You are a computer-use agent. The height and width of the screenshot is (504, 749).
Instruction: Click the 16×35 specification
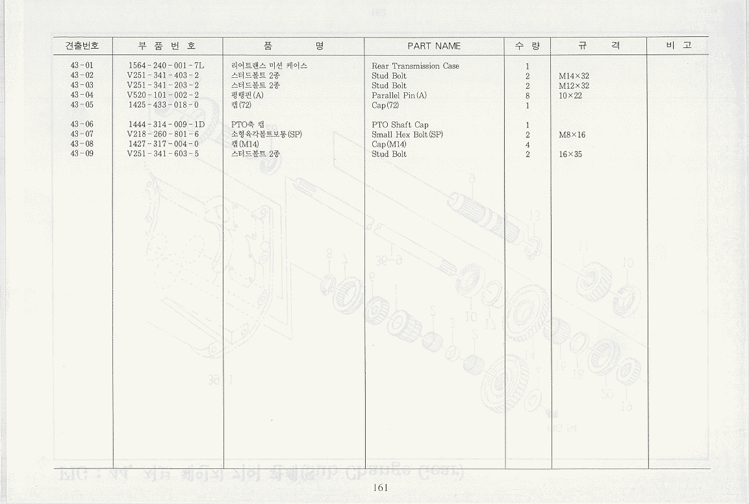tap(570, 154)
